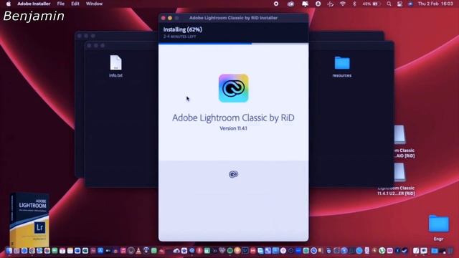Screen dimensions: 459x258
Task: Open the Bluetooth status menu
Action: 354,4
